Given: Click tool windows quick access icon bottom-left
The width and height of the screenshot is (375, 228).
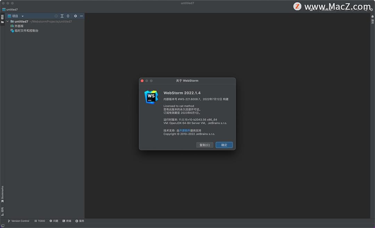Looking at the screenshot, I should tap(3, 226).
